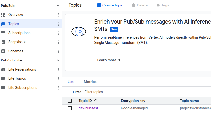Viewport: 211px width, 125px height.
Task: Click the Lite Topics icon
Action: (3, 78)
